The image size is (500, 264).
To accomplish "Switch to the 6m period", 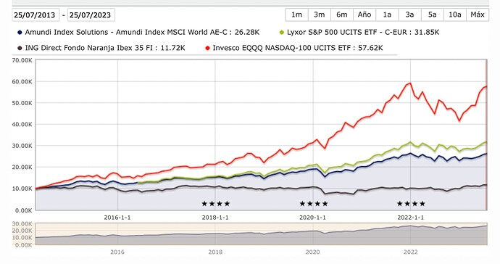I will point(342,15).
